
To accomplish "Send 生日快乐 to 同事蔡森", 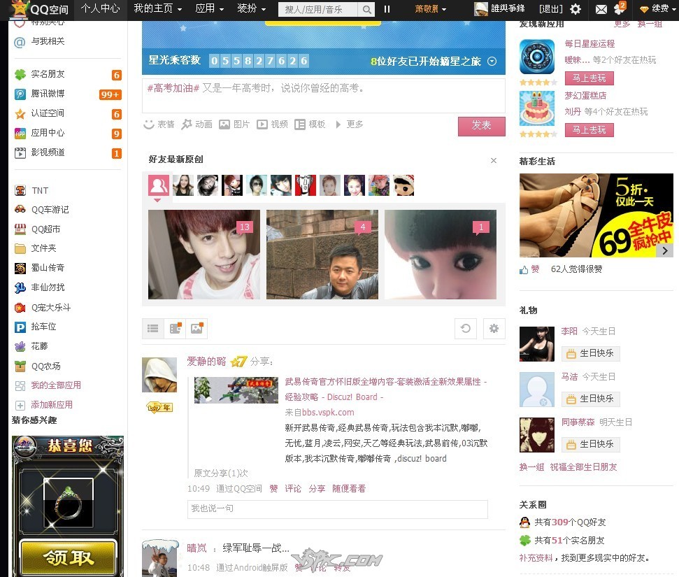I will (591, 444).
